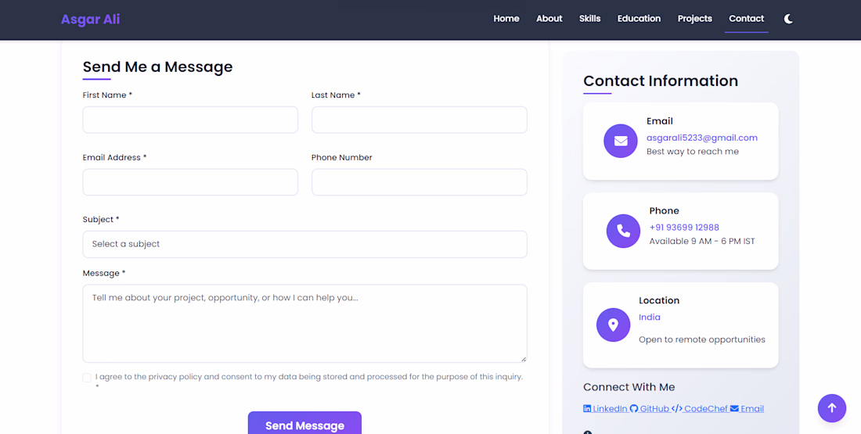Click the Email link under Connect With Me
This screenshot has width=861, height=434.
coord(747,409)
